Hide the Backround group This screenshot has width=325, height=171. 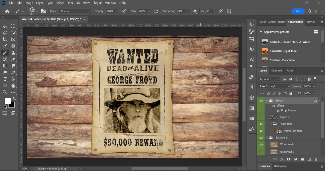[x=261, y=137]
